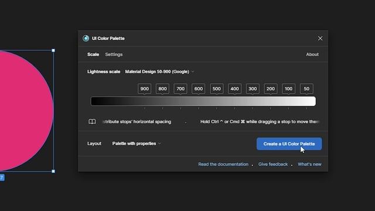This screenshot has width=375, height=211.
Task: Expand the Material Design 50-900 (Google) dropdown
Action: tap(159, 72)
